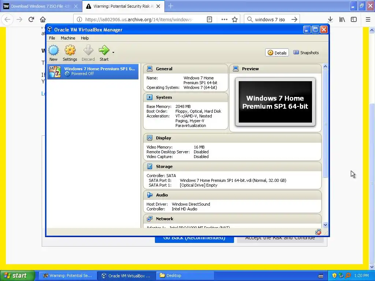Click Host Driver Windows DirectSound value
This screenshot has height=281, width=375.
(191, 204)
